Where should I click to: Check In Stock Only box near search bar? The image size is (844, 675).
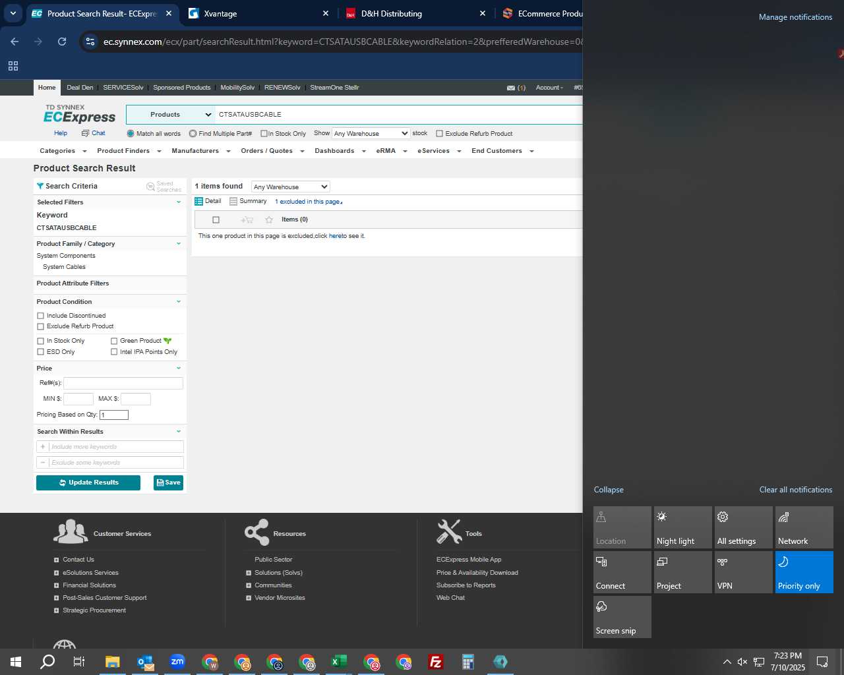(x=264, y=134)
